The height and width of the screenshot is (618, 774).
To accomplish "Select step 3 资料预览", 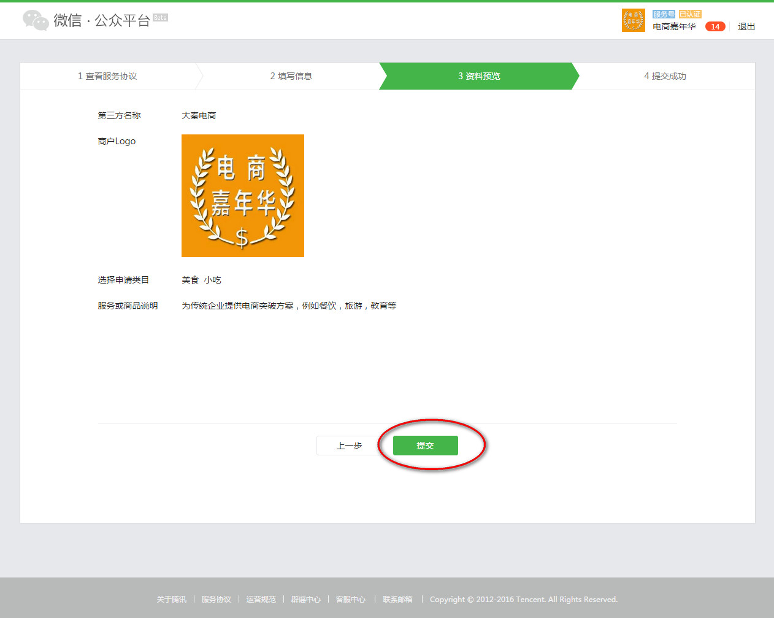I will [479, 76].
